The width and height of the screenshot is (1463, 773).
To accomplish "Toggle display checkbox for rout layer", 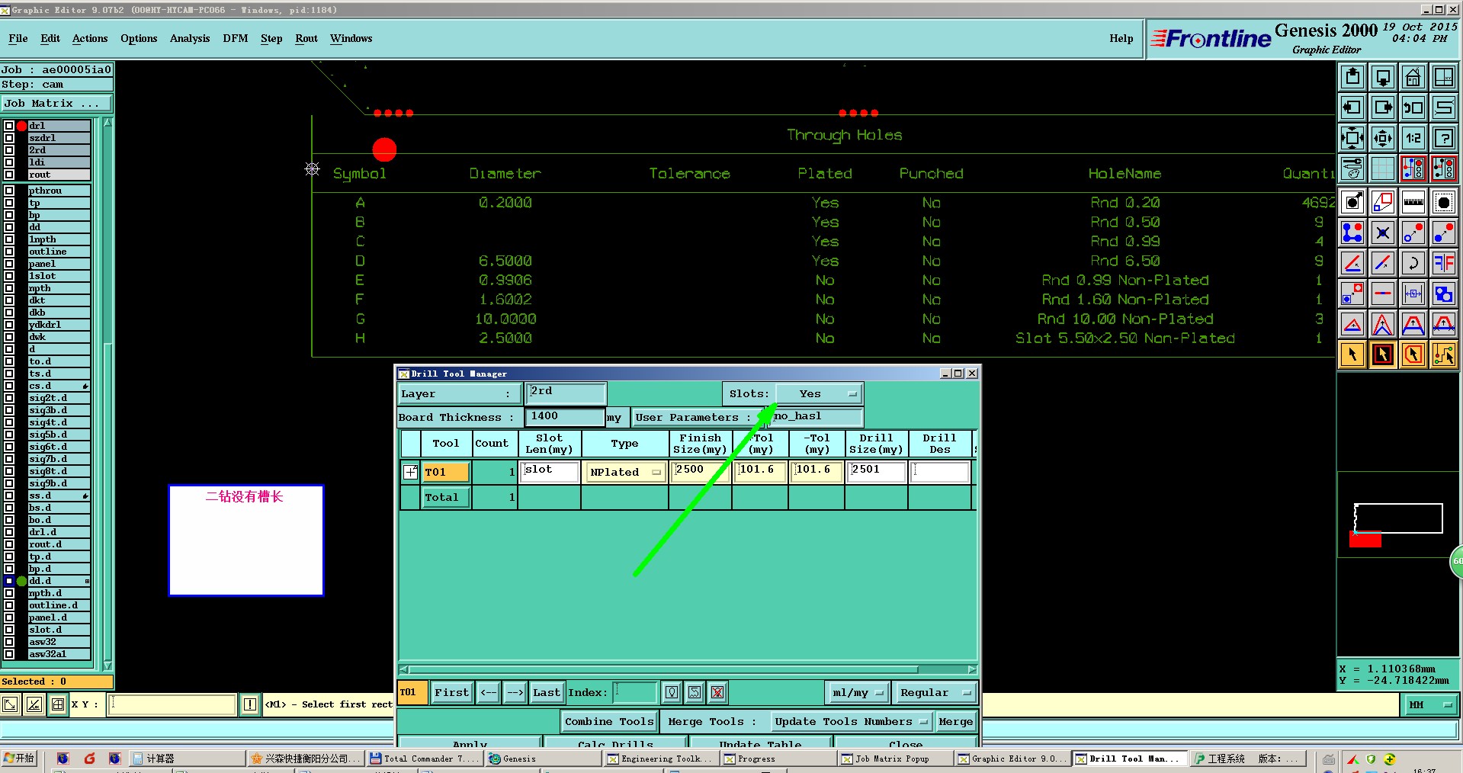I will (x=9, y=175).
